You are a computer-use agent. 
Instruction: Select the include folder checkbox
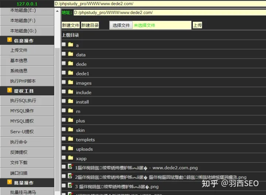point(64,91)
